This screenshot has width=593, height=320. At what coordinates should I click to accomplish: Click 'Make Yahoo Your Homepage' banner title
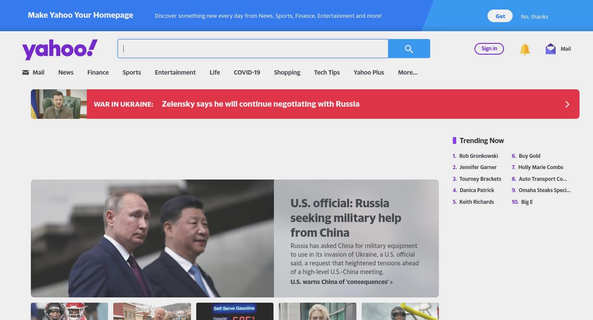click(x=80, y=15)
